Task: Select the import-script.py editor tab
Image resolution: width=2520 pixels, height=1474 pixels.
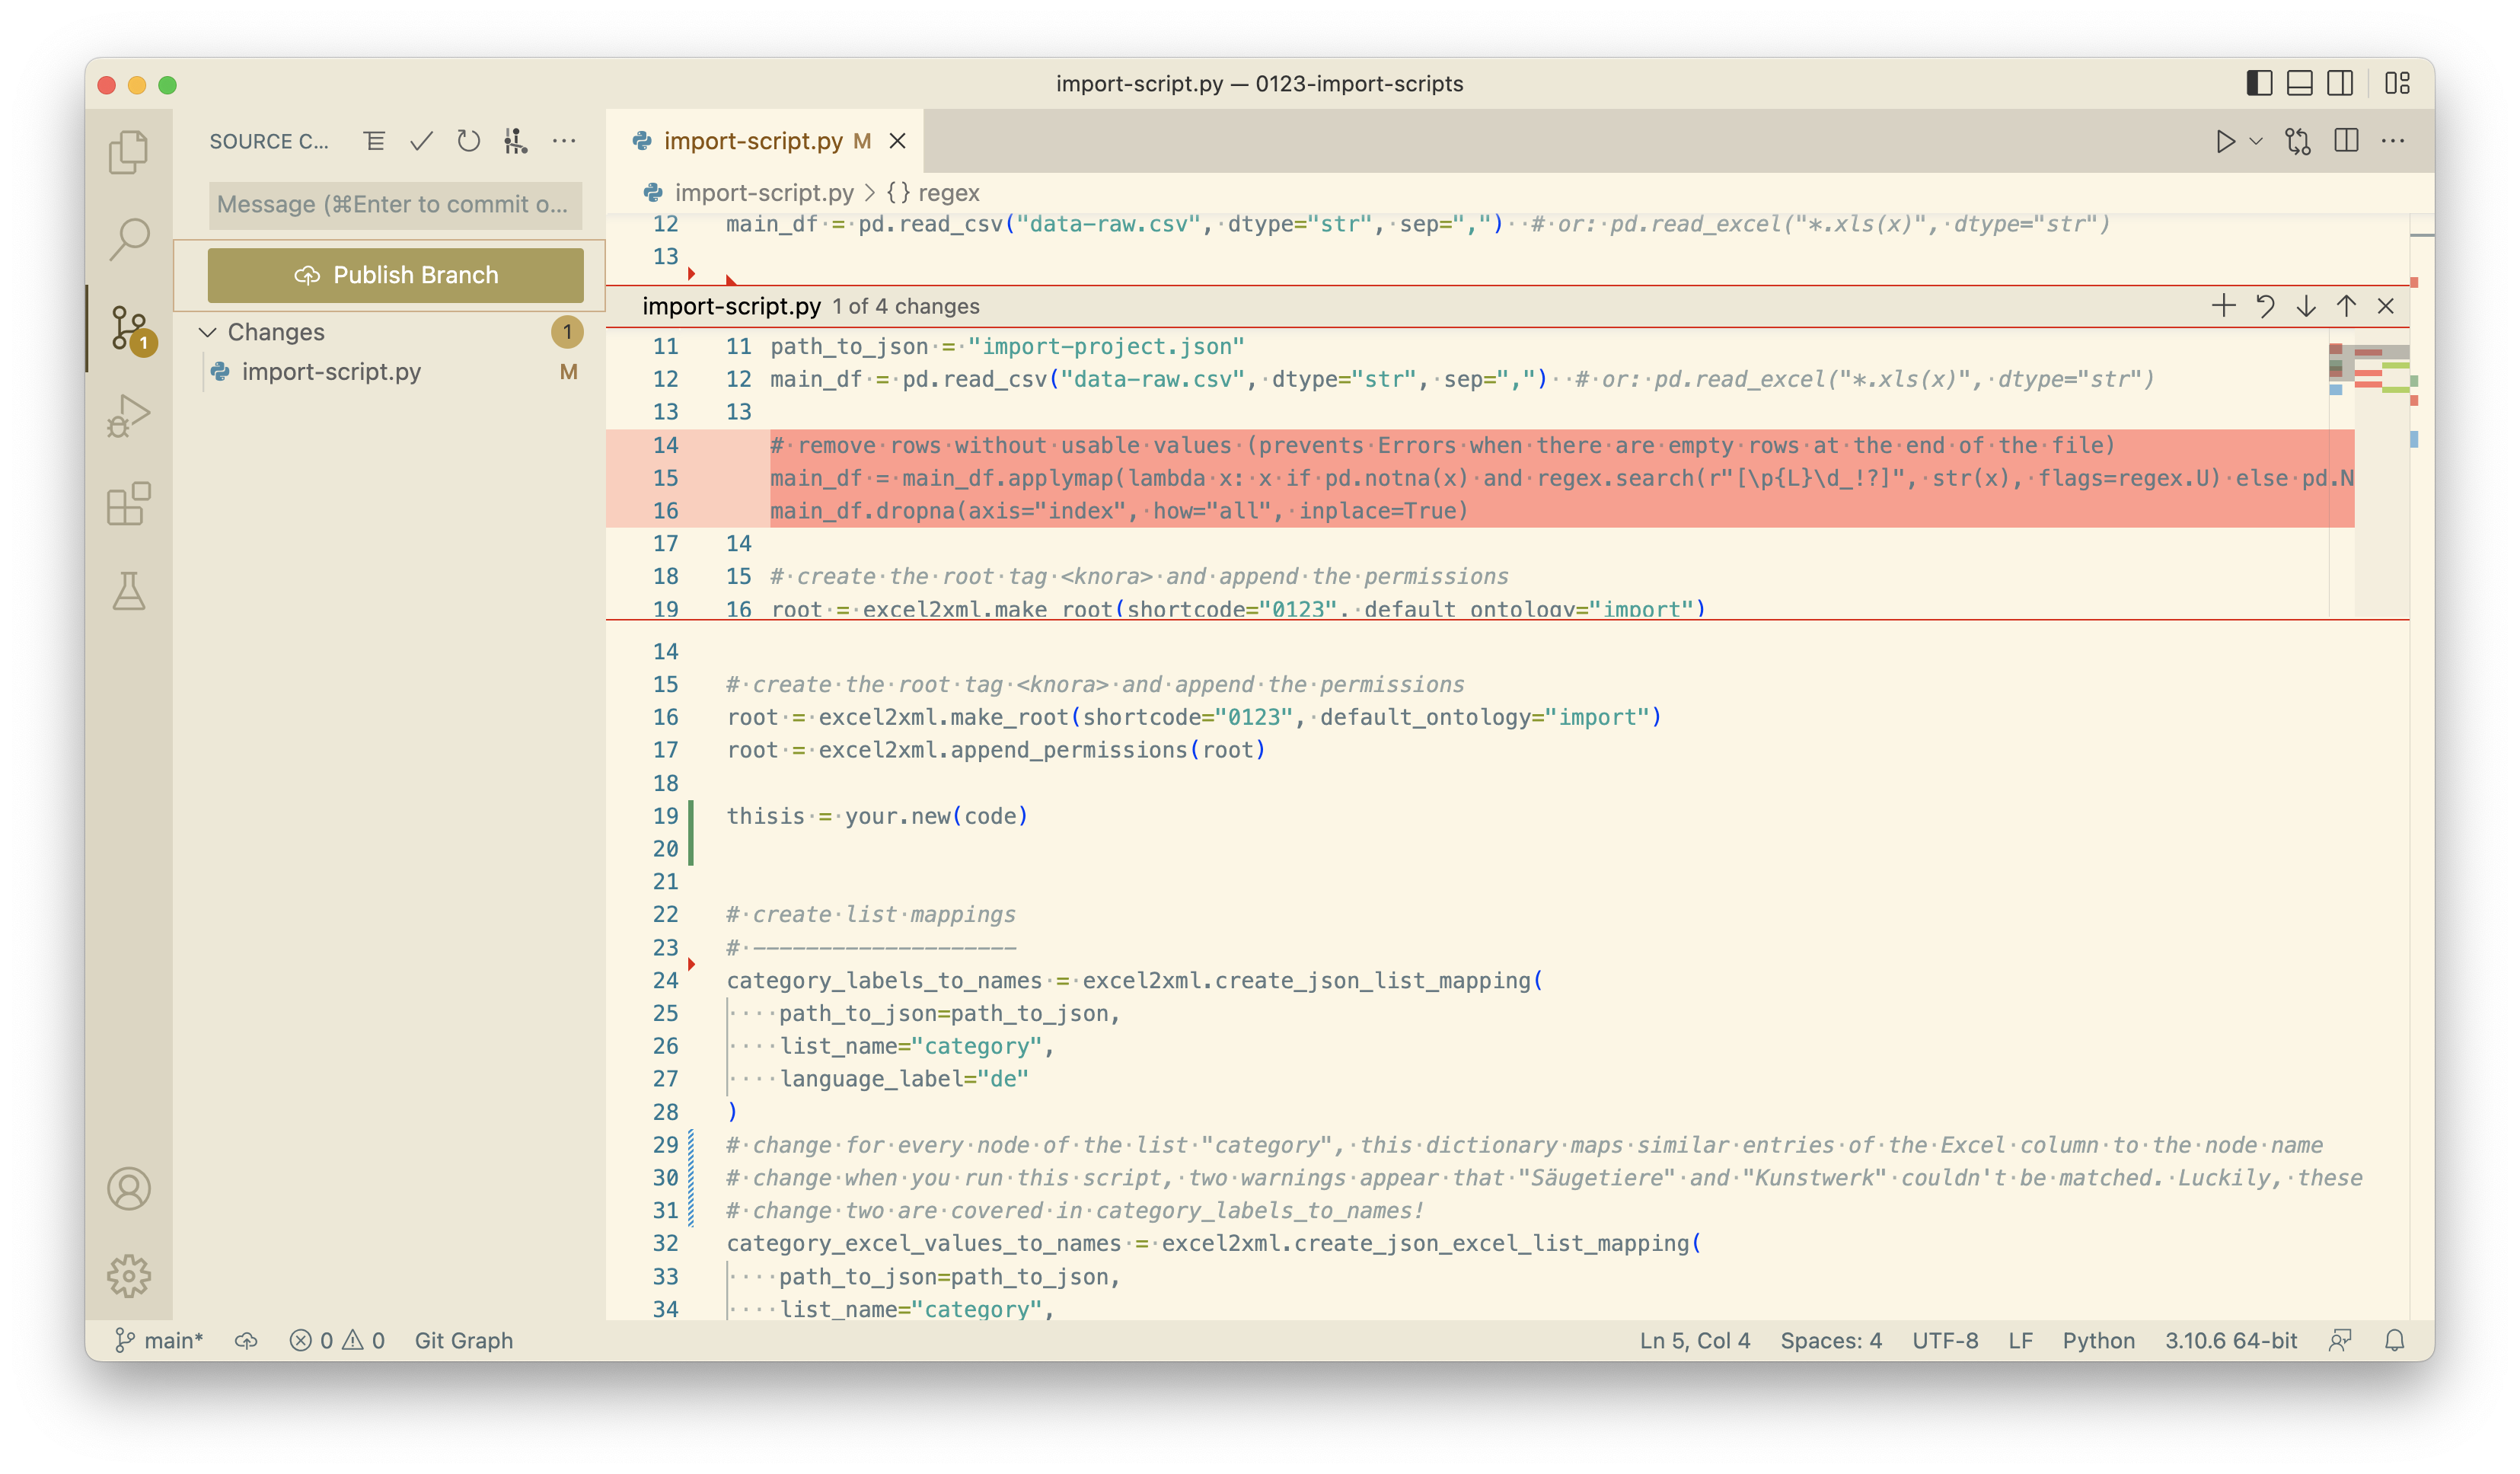Action: (752, 141)
